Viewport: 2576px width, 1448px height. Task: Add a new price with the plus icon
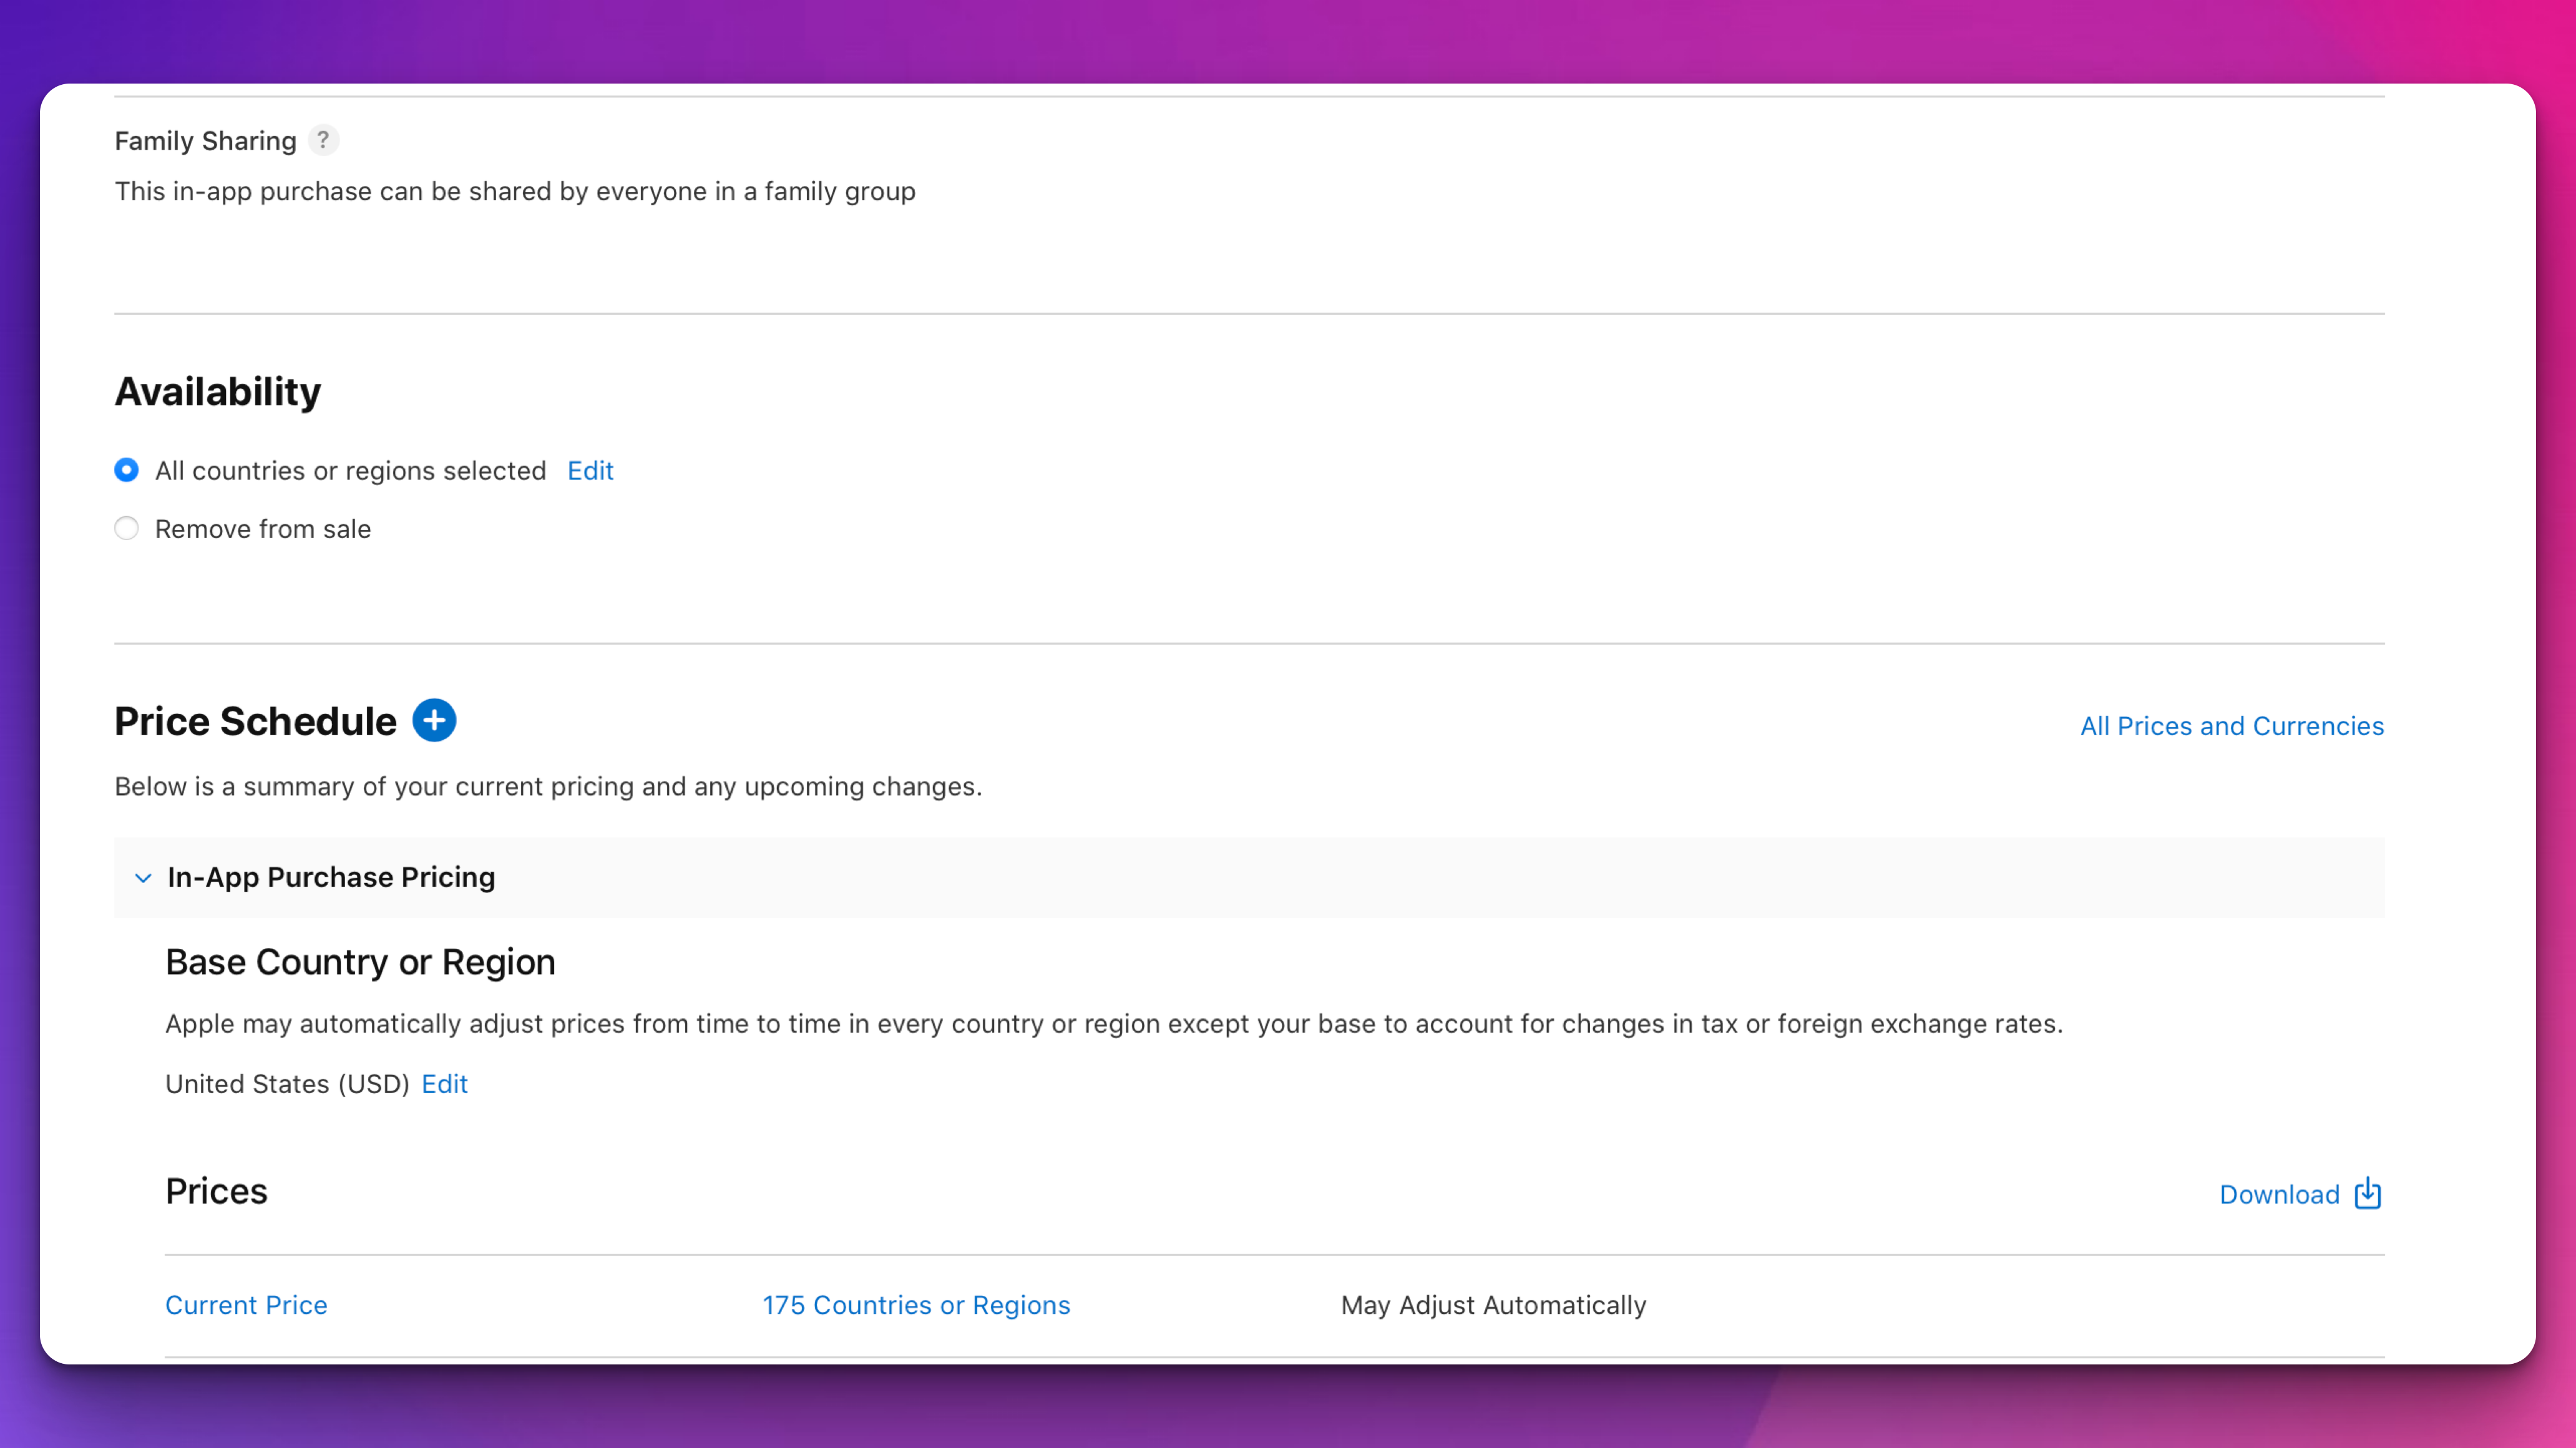point(434,720)
